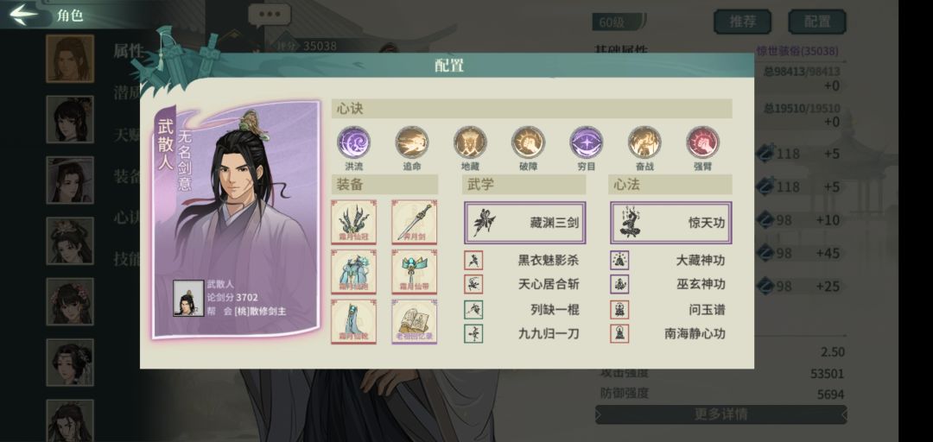Tap the 追命 heart-technique icon
This screenshot has width=933, height=442.
412,142
